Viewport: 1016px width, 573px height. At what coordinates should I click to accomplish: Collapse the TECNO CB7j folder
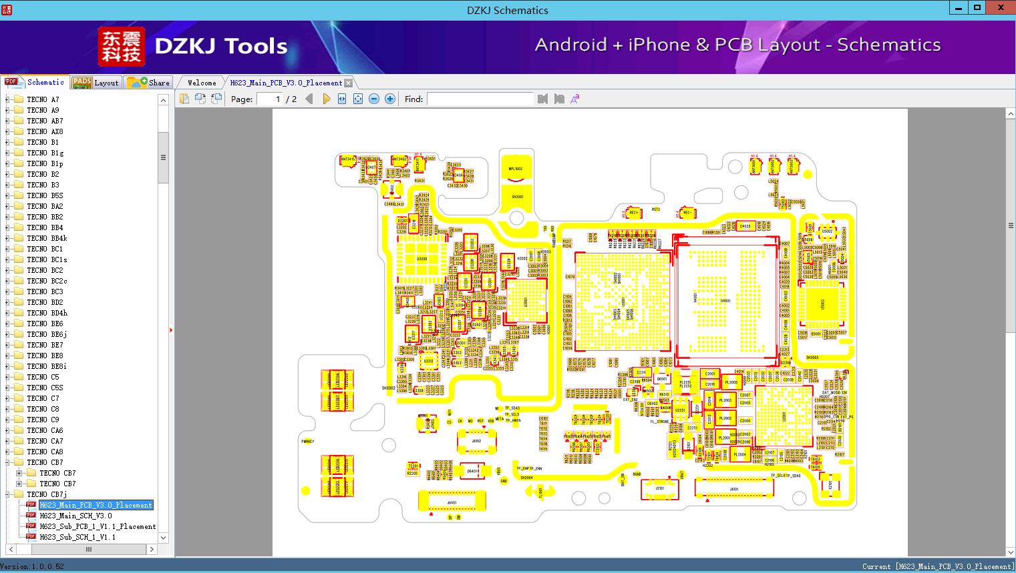[x=7, y=494]
